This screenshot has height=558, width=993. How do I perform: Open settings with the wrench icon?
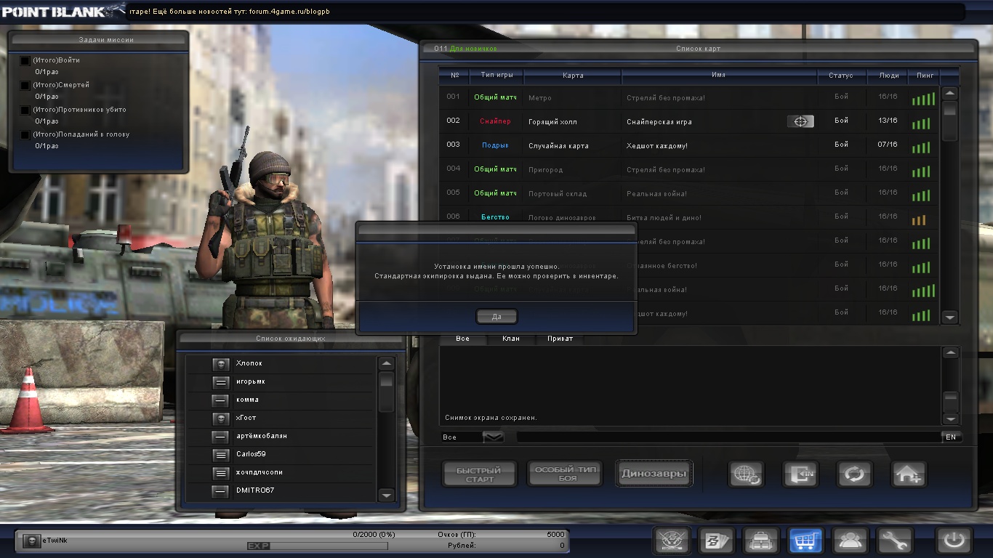pyautogui.click(x=895, y=541)
